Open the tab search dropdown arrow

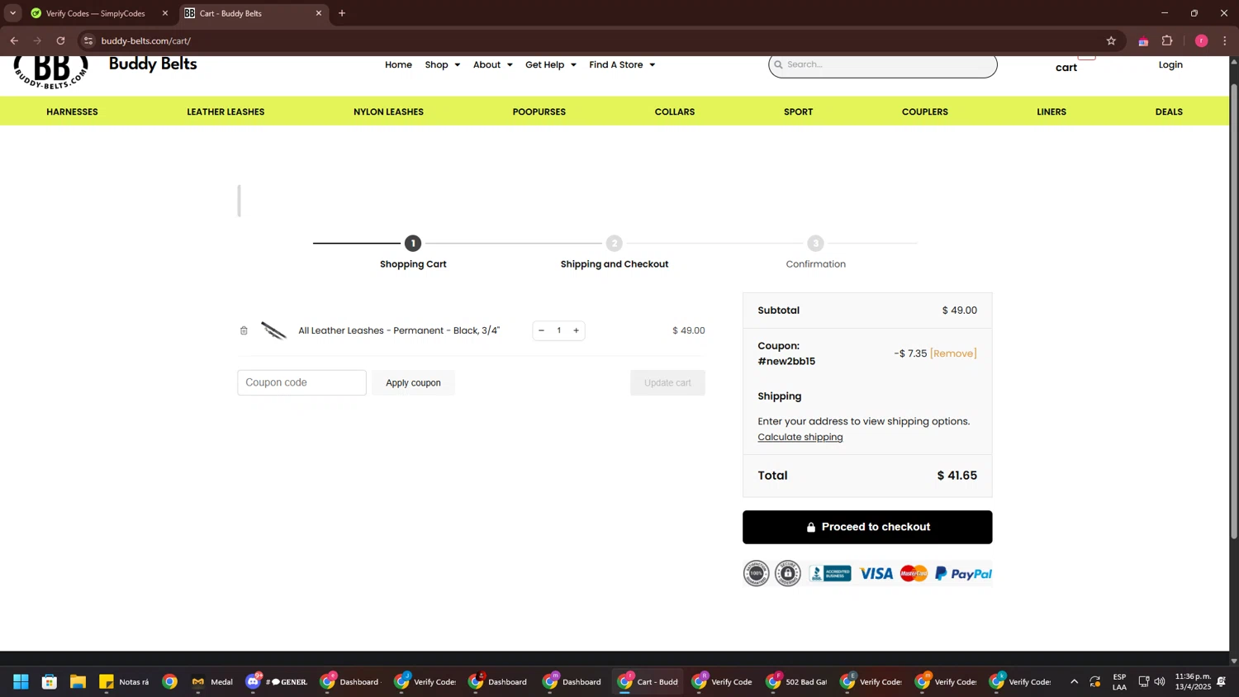click(12, 13)
